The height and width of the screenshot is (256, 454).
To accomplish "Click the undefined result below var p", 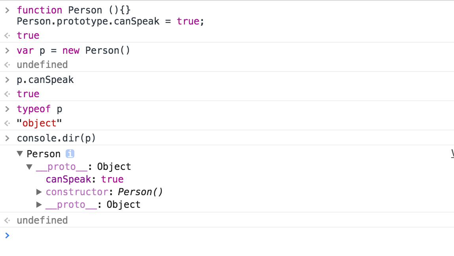I will coord(42,65).
